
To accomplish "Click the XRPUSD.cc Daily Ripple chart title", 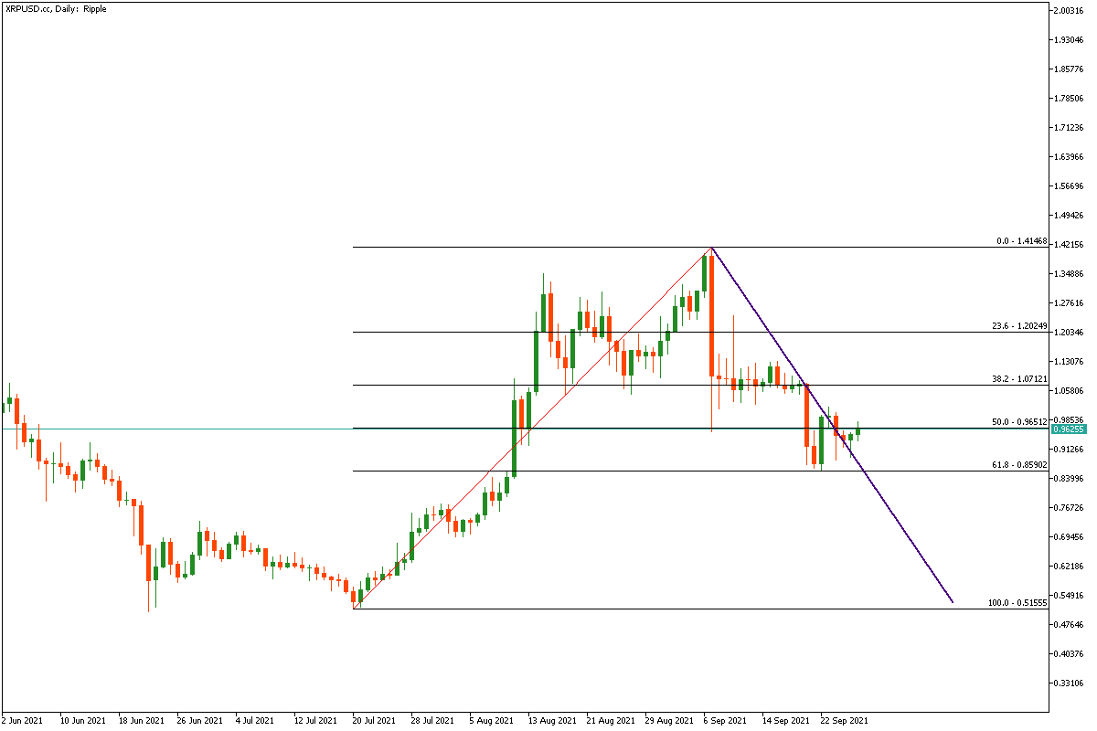I will [x=56, y=8].
